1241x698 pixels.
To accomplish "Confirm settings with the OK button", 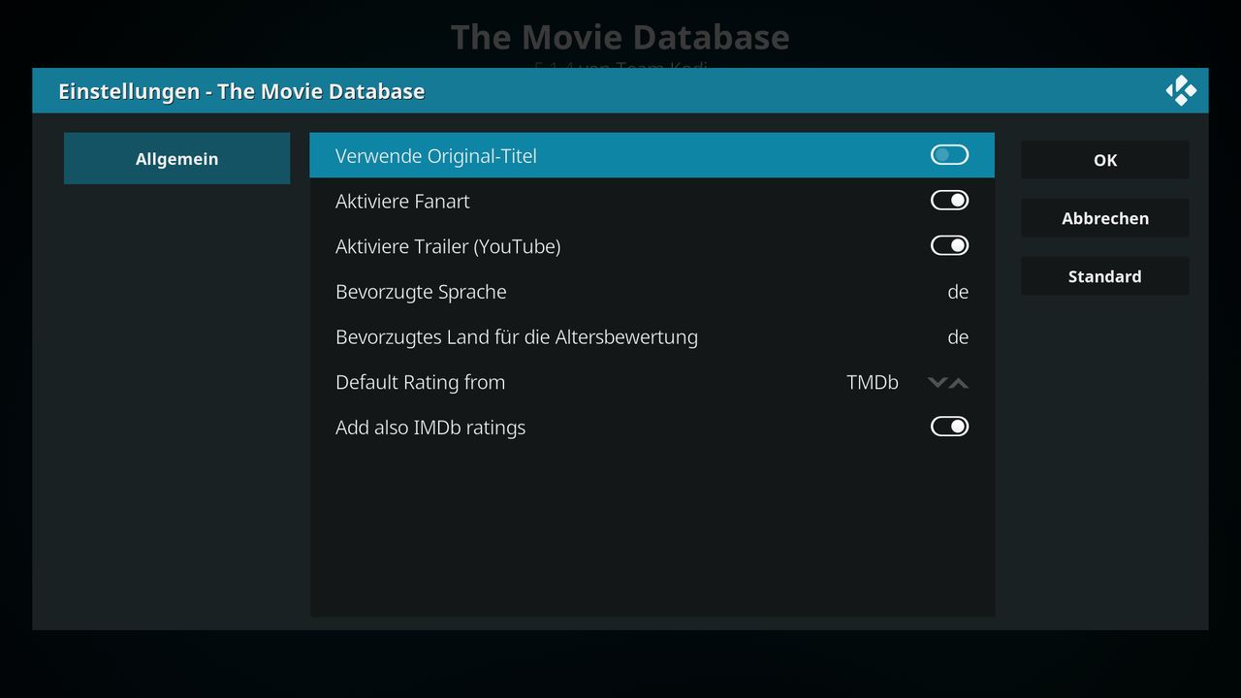I will coord(1105,160).
